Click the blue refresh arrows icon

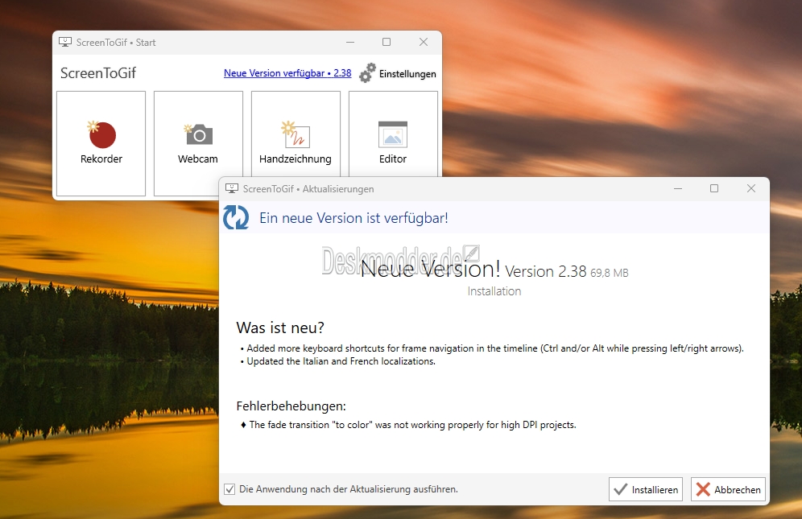(236, 218)
